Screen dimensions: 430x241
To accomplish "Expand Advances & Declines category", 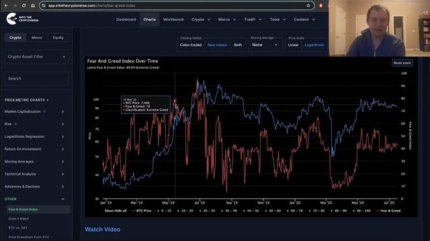I will (34, 187).
